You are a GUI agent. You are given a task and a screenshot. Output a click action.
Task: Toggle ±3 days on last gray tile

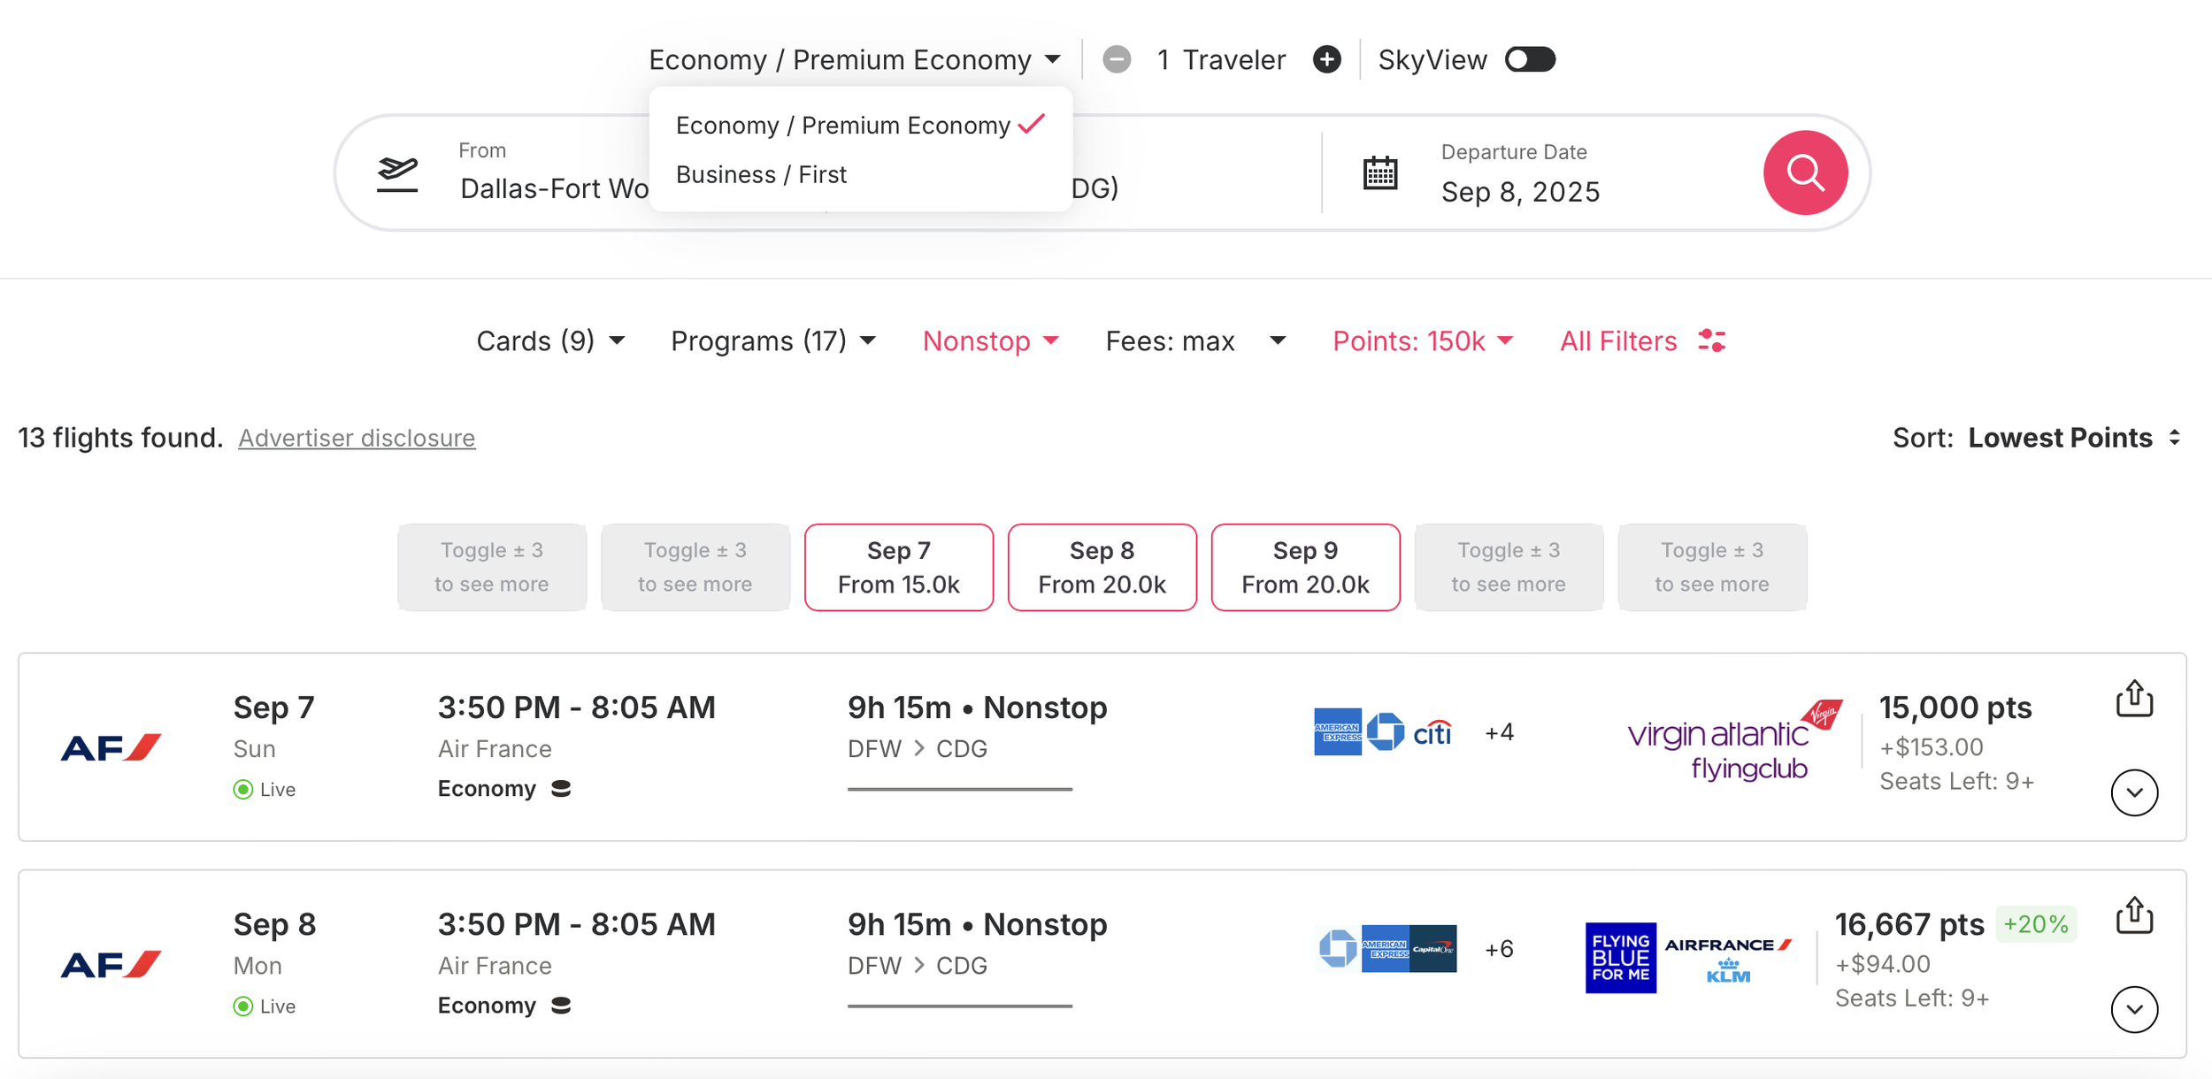coord(1711,567)
